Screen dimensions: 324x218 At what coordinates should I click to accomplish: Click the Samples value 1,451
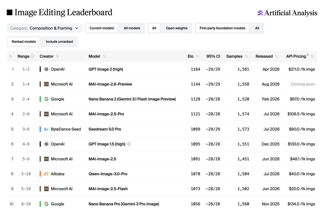[243, 159]
